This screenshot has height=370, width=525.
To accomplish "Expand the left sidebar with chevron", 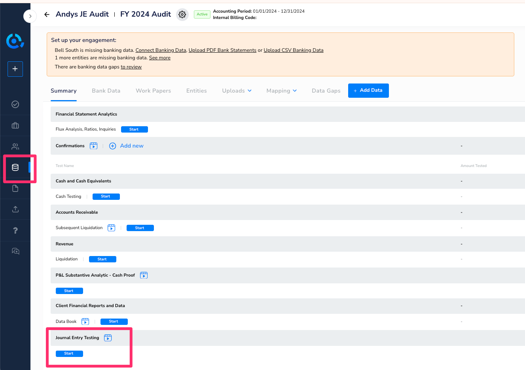I will (30, 16).
